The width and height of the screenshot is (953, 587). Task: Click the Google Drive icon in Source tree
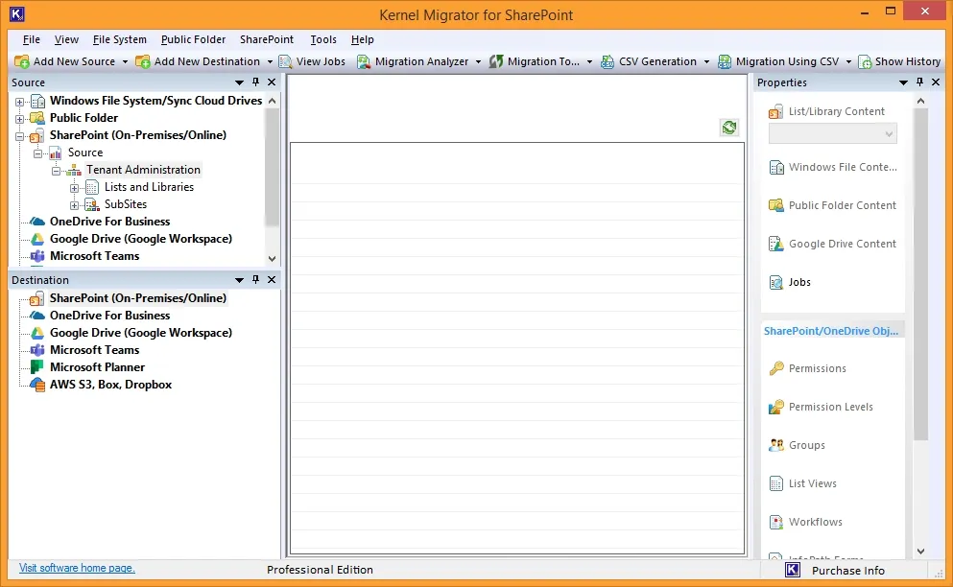[37, 239]
